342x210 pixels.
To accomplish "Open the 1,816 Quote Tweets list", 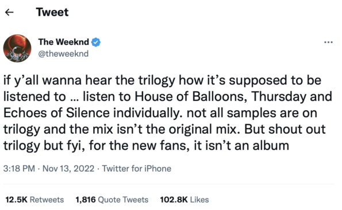I will pyautogui.click(x=112, y=200).
